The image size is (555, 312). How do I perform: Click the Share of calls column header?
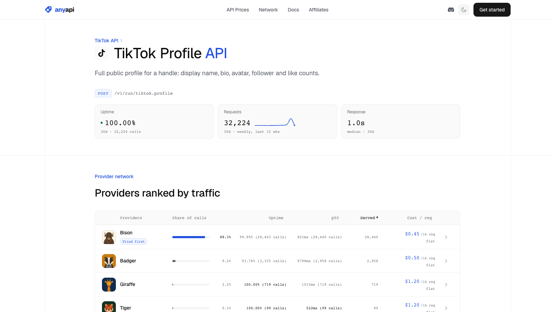189,218
